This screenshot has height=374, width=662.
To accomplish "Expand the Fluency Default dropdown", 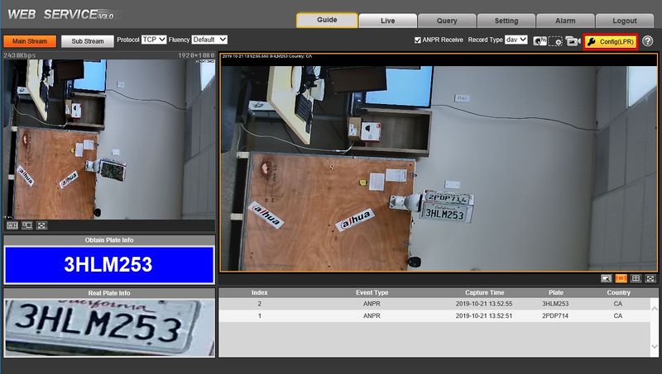I will [x=209, y=40].
